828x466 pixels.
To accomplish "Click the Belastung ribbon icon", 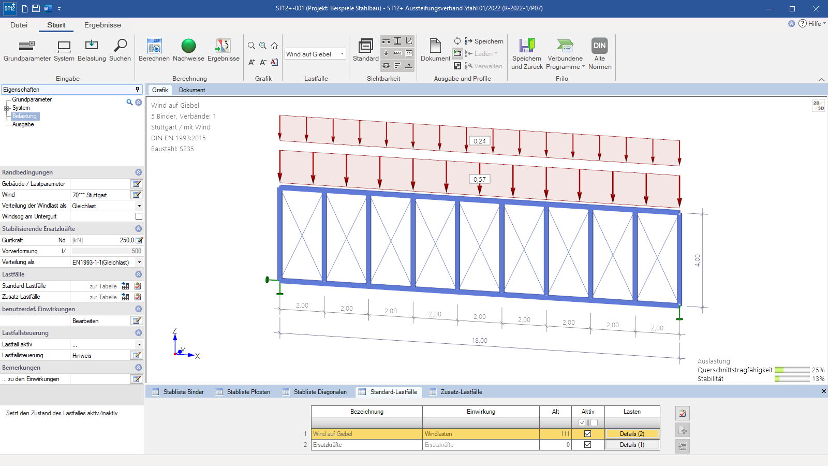I will point(92,50).
